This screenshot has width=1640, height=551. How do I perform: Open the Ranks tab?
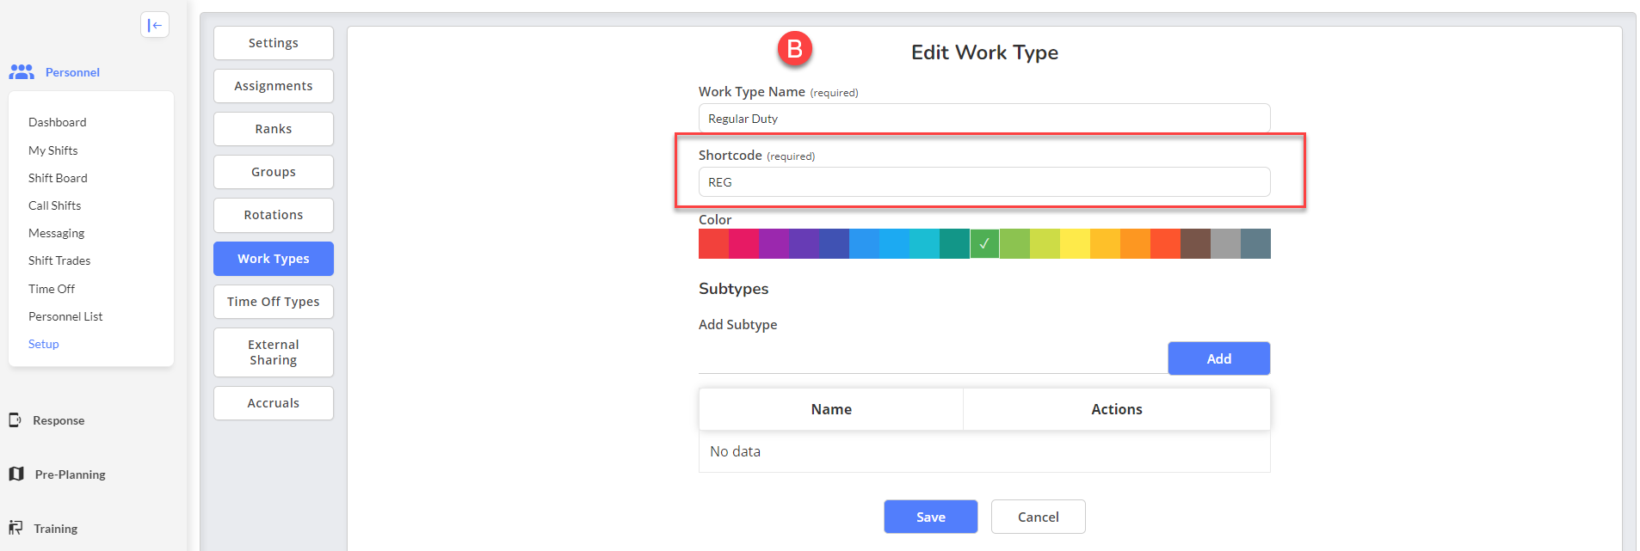(x=274, y=129)
